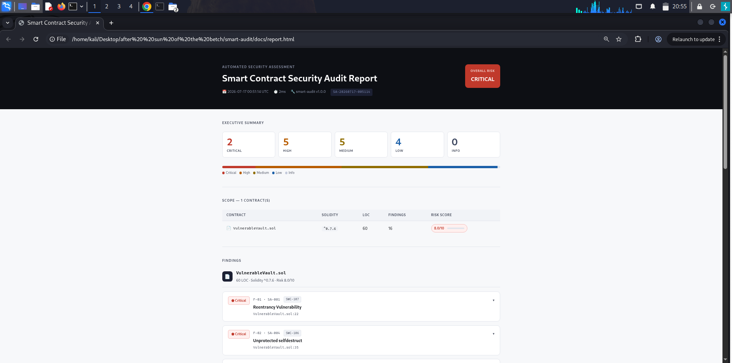The width and height of the screenshot is (732, 363).
Task: Open the notifications bell
Action: (x=653, y=6)
